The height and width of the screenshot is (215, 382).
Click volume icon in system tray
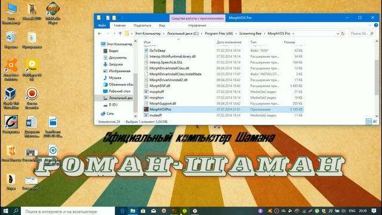344,211
